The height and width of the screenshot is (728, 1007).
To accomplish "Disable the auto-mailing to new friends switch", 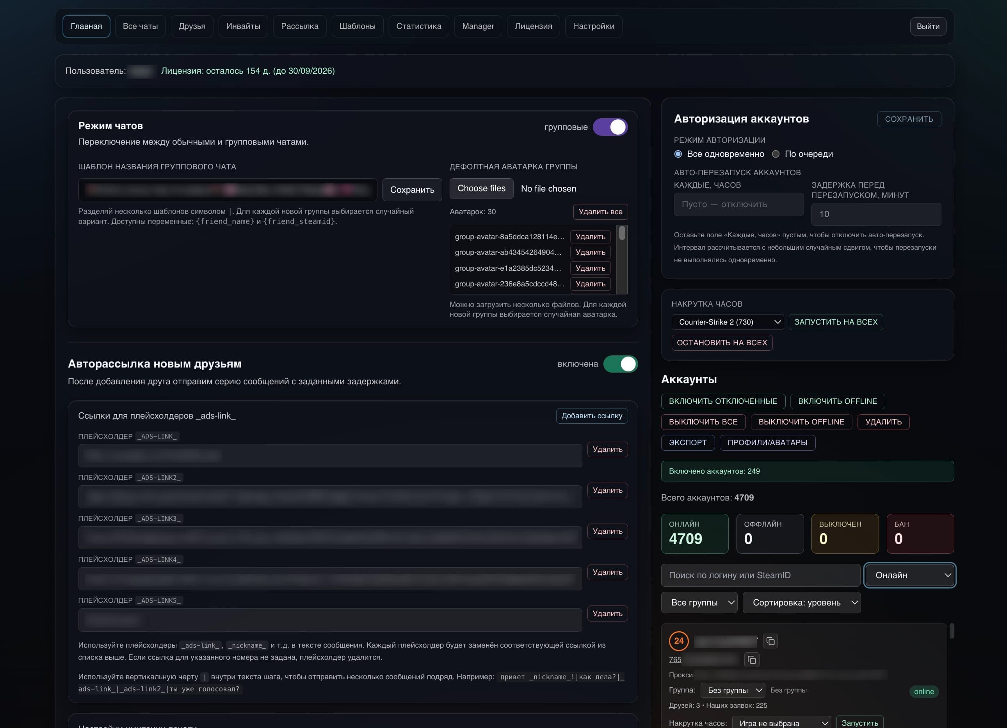I will (620, 364).
